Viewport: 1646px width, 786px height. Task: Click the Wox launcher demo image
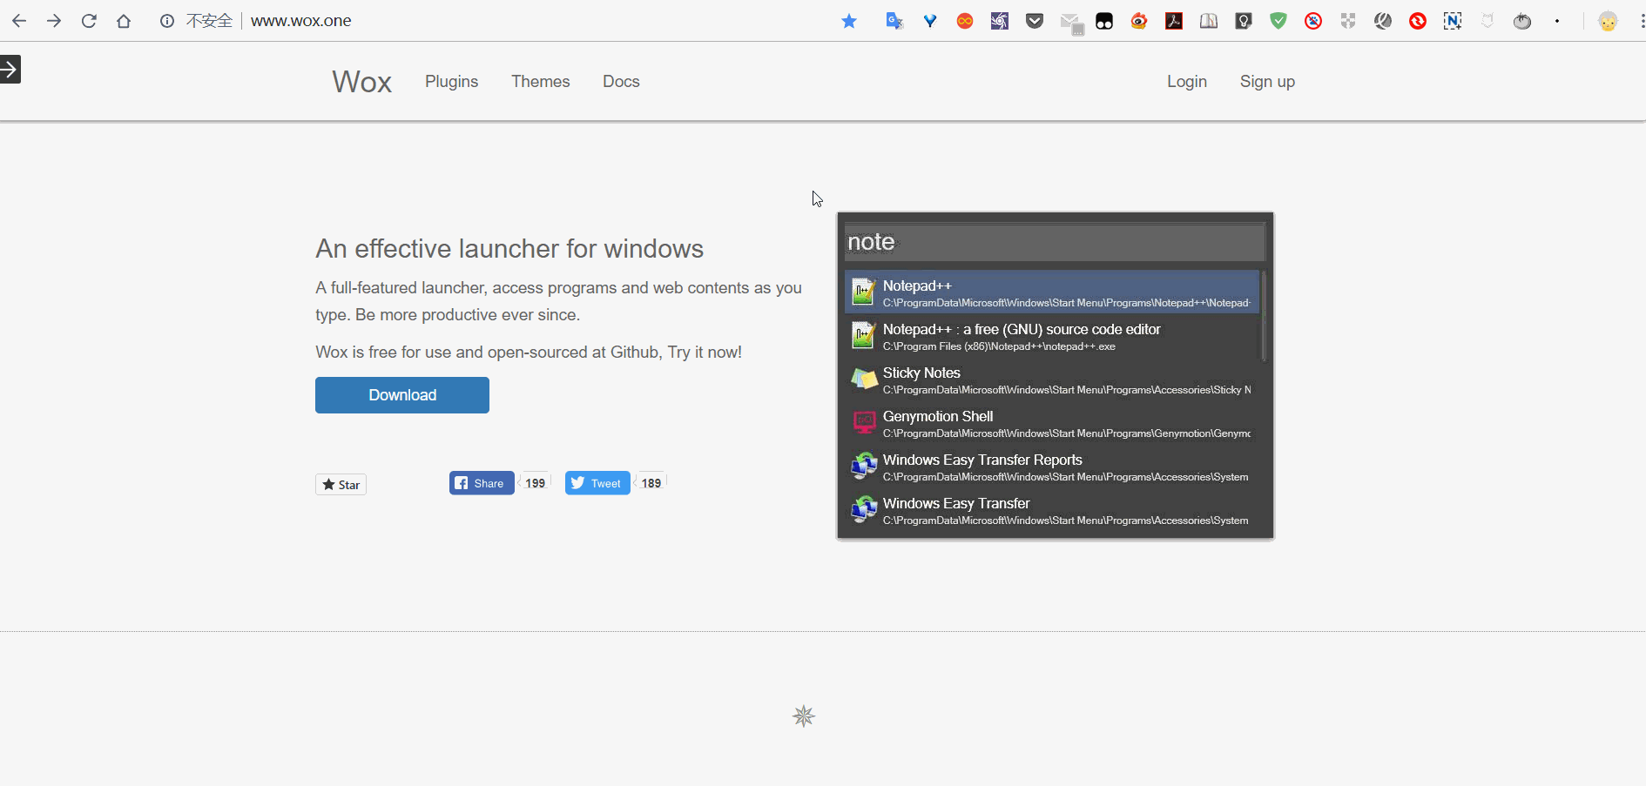[x=1056, y=376]
